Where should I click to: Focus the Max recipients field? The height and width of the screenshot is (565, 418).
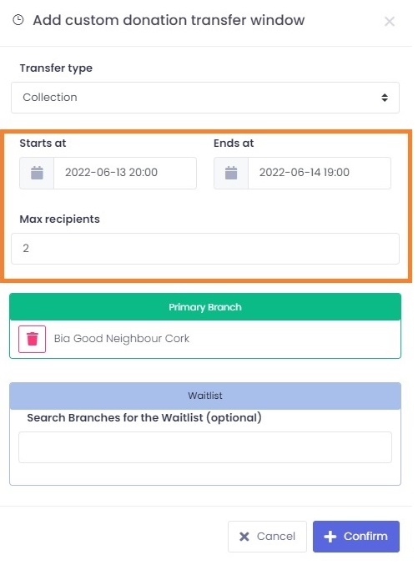pyautogui.click(x=205, y=249)
